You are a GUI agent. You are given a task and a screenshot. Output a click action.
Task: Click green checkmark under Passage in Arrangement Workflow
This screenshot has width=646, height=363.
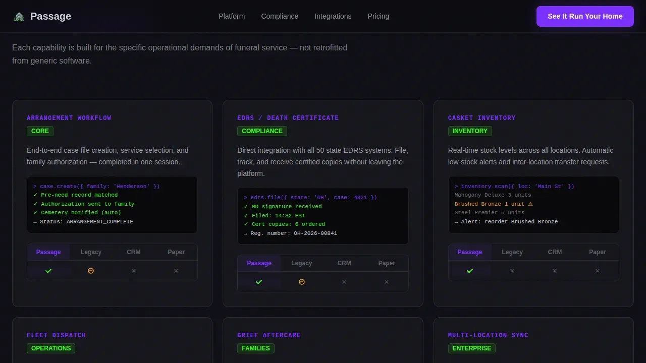(48, 271)
